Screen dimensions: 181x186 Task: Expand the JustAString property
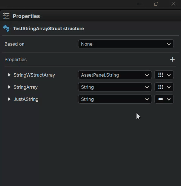[x=9, y=99]
